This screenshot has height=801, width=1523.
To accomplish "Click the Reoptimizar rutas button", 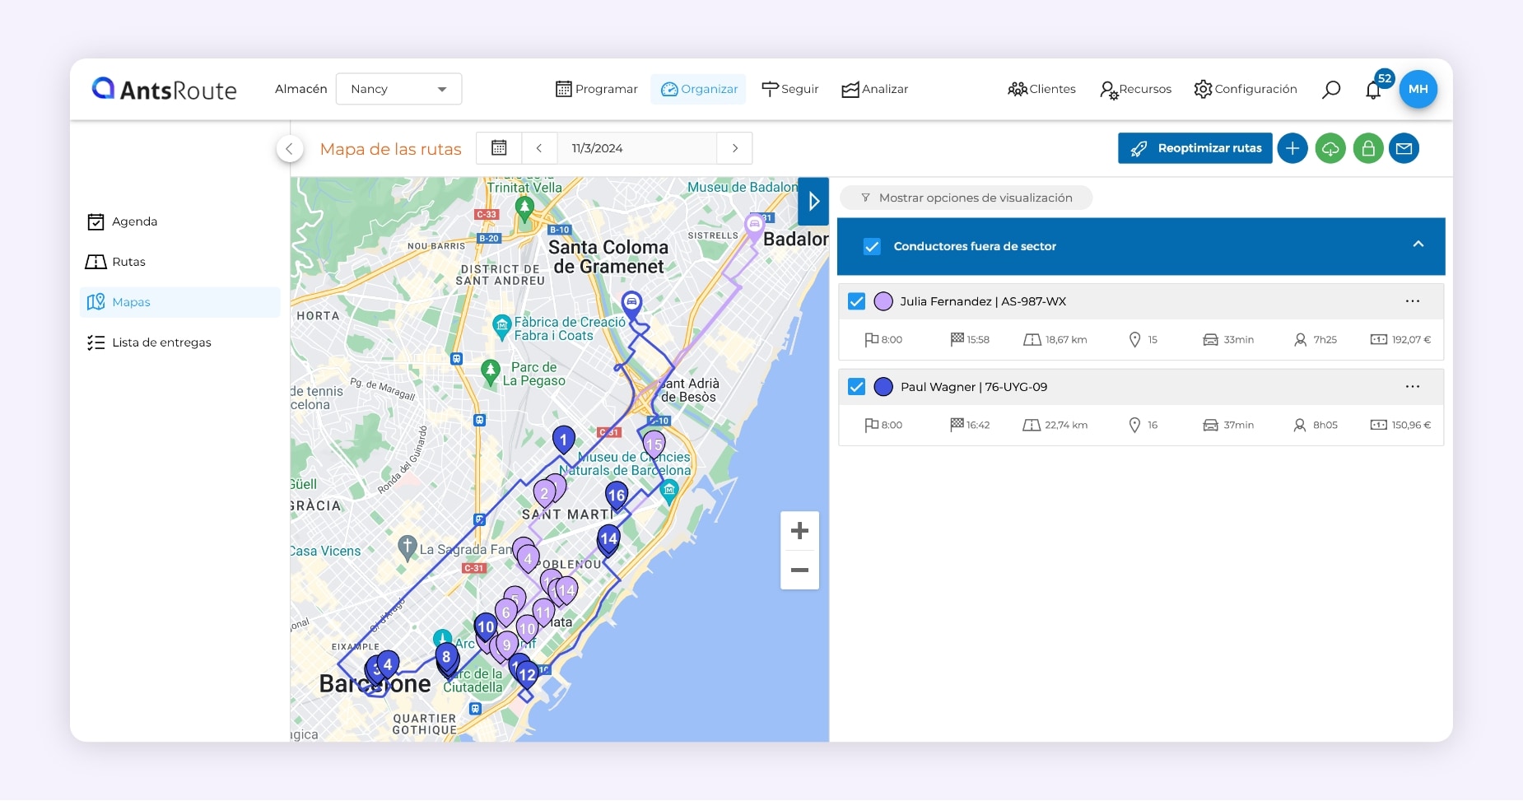I will [1195, 148].
